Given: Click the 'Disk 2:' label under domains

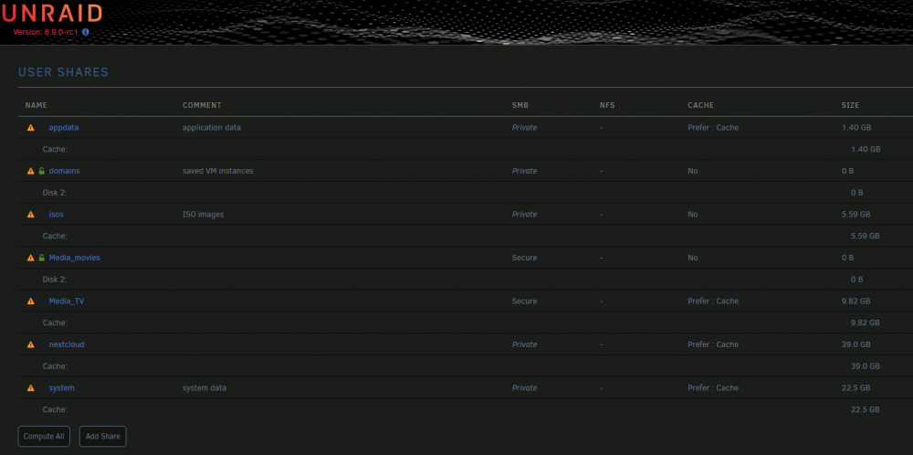Looking at the screenshot, I should [55, 192].
